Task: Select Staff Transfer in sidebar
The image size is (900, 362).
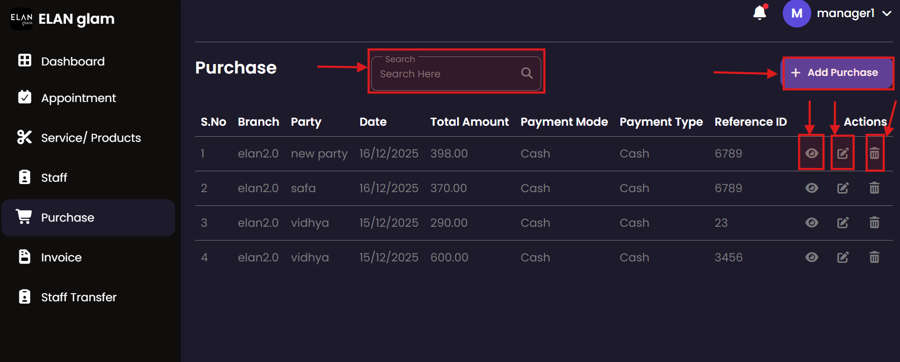Action: click(x=79, y=297)
